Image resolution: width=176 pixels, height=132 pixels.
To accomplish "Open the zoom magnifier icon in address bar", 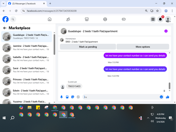I will click(146, 11).
